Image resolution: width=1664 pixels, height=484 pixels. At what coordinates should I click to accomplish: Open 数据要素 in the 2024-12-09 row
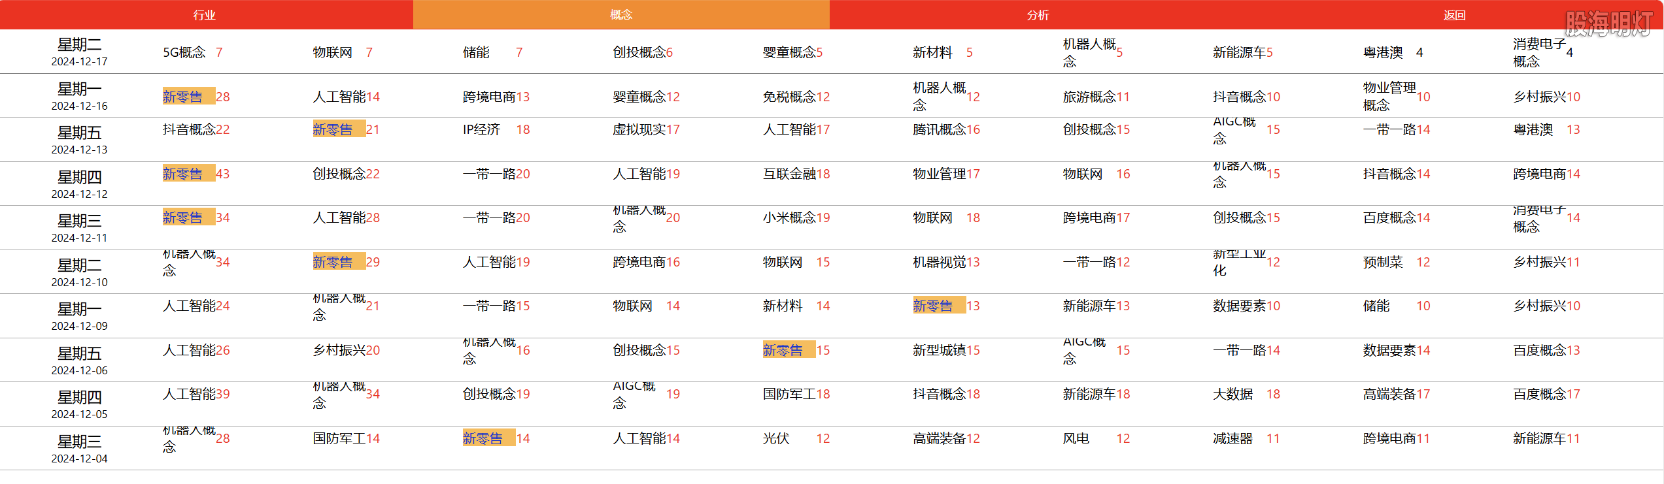tap(1239, 306)
